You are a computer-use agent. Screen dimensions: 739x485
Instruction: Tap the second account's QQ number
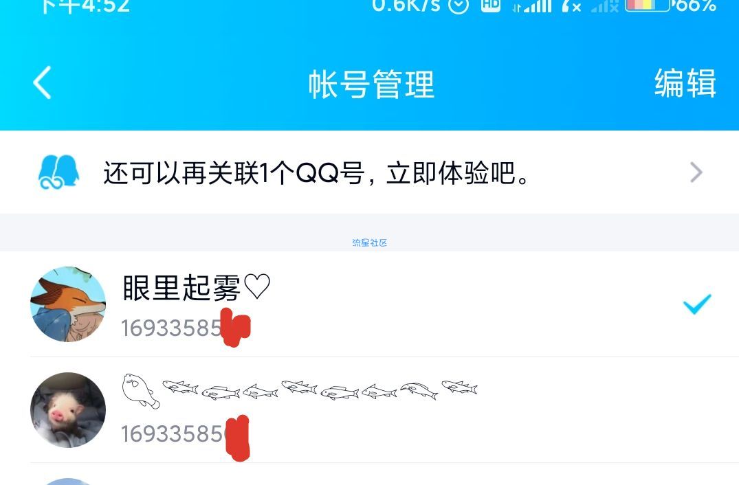click(185, 433)
